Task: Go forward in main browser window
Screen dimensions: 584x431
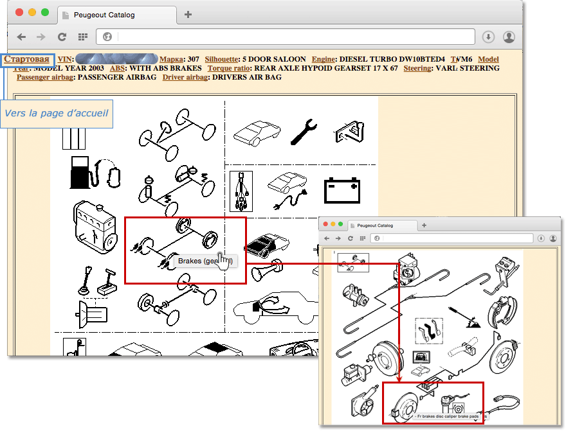Action: click(41, 37)
